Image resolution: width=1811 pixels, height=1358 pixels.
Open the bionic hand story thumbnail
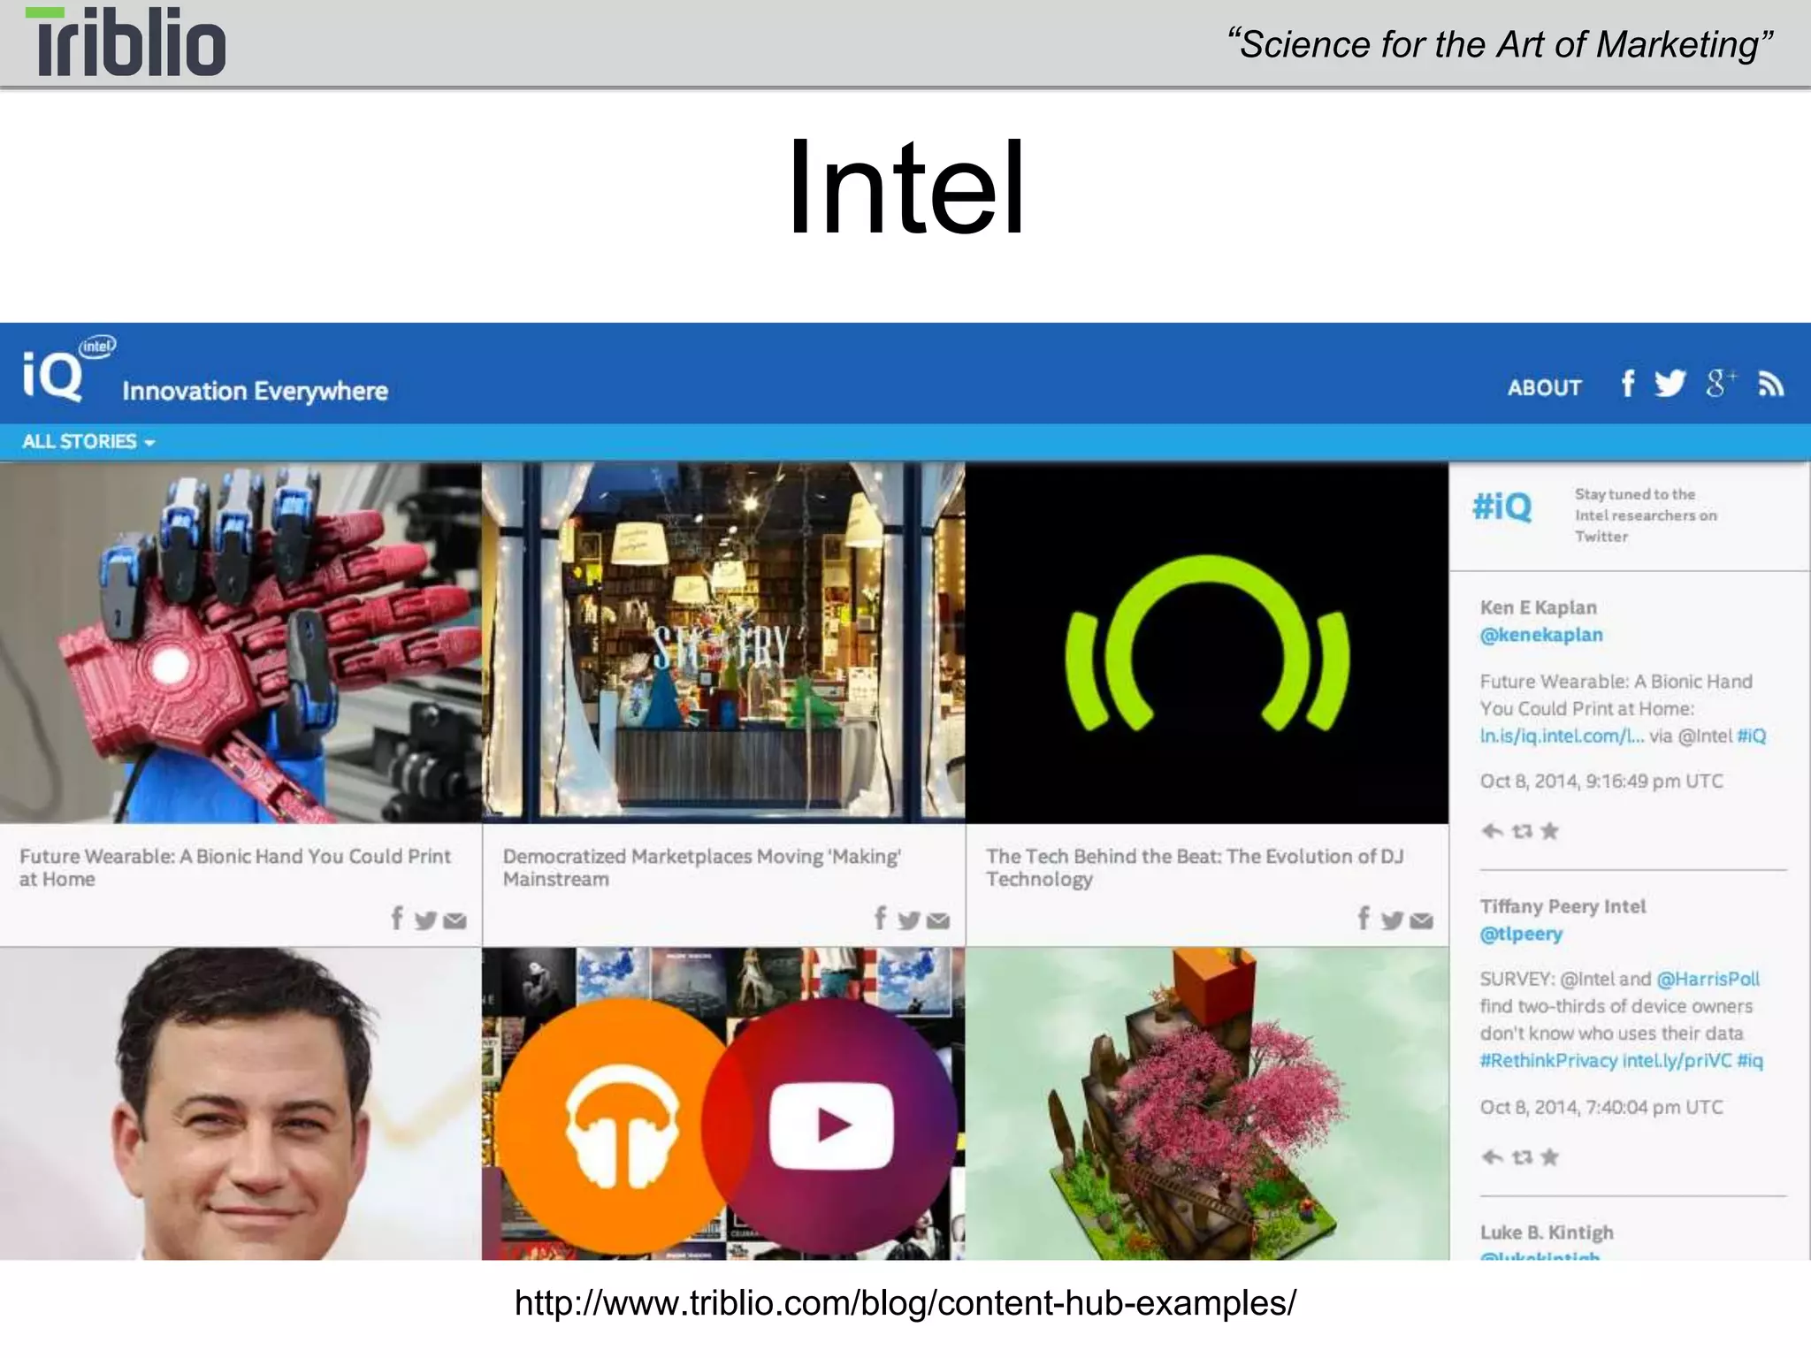[x=241, y=643]
